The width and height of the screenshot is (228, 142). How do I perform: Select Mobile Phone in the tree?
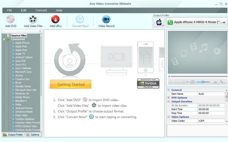coord(22,97)
